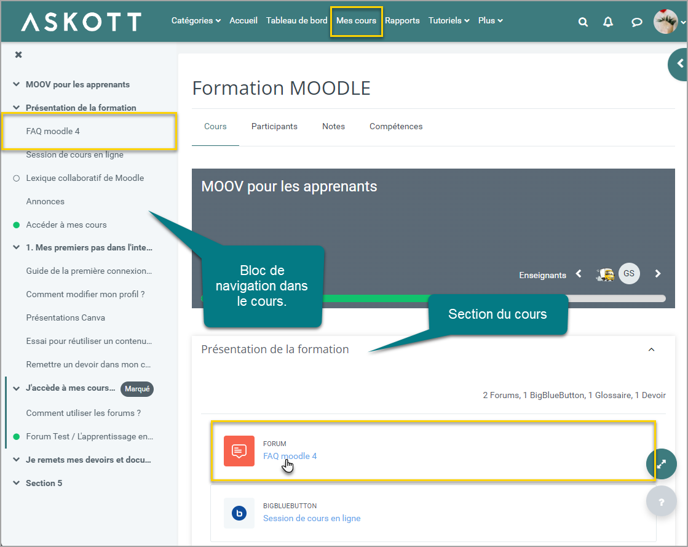Click the course progress bar

tap(433, 298)
